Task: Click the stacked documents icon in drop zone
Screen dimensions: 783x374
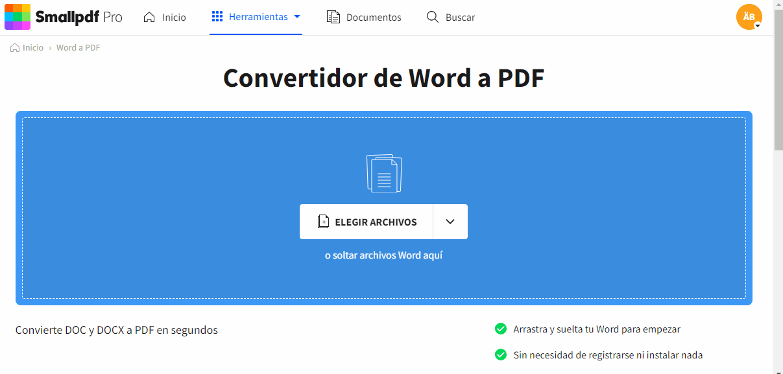Action: [x=384, y=173]
